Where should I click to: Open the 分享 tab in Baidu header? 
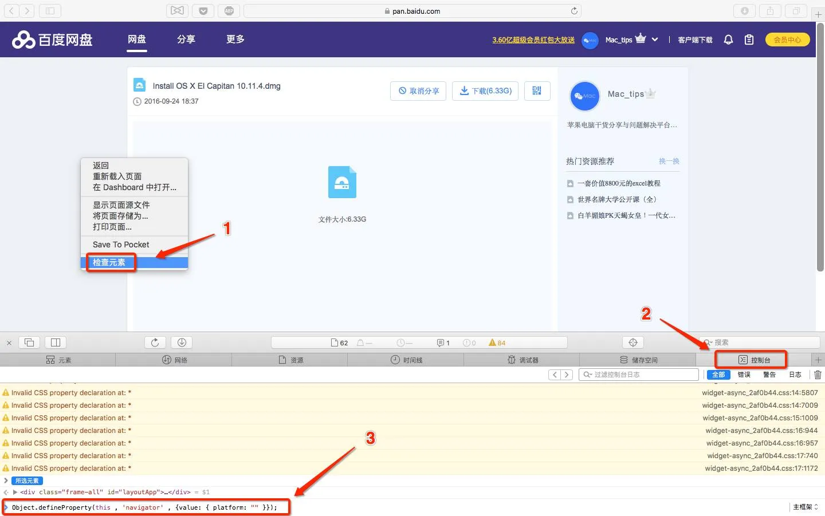tap(186, 39)
